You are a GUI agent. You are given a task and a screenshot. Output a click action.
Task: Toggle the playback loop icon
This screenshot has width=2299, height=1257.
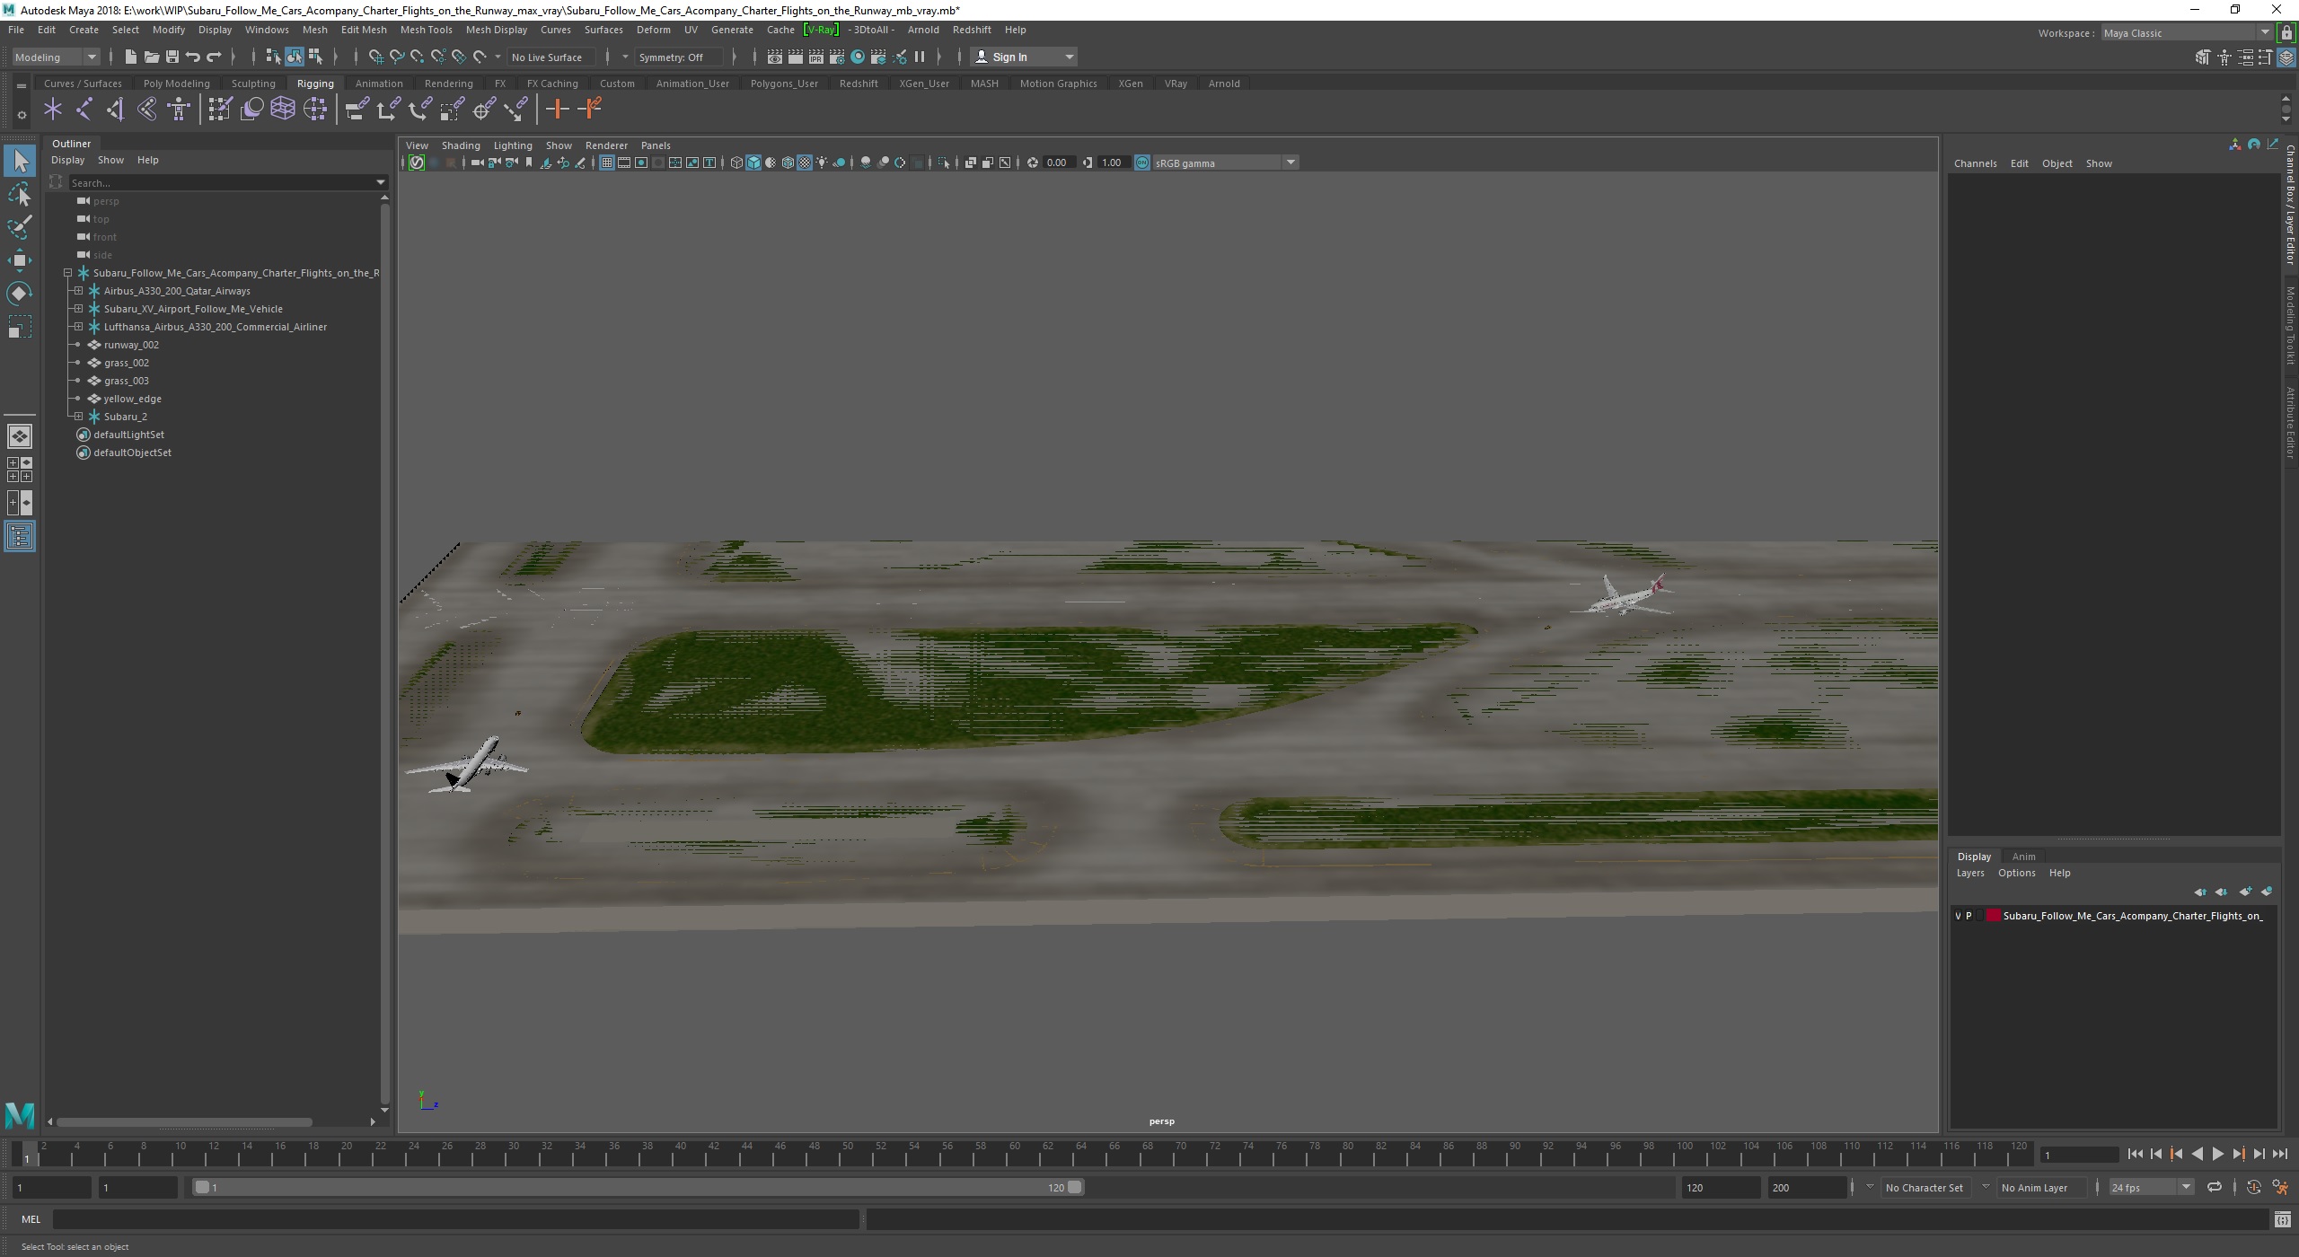(x=2215, y=1187)
